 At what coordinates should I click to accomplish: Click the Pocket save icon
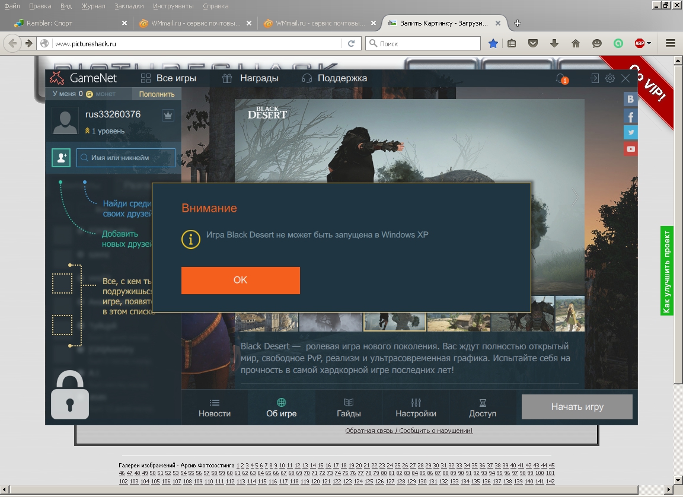(533, 43)
